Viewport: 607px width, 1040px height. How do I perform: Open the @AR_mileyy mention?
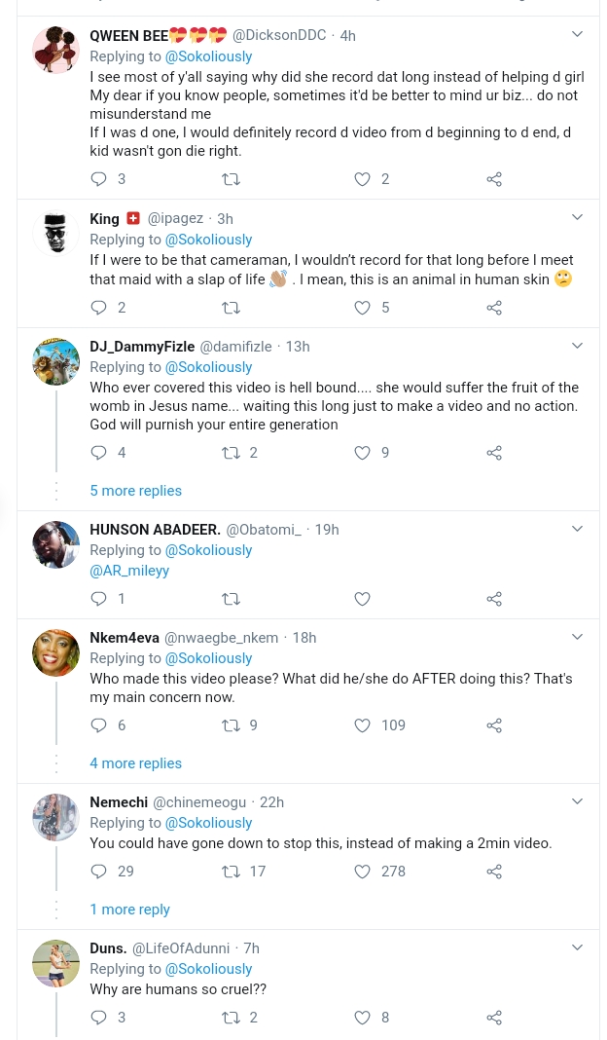pos(129,571)
